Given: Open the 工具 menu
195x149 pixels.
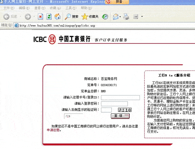Looking at the screenshot, I should (x=71, y=8).
